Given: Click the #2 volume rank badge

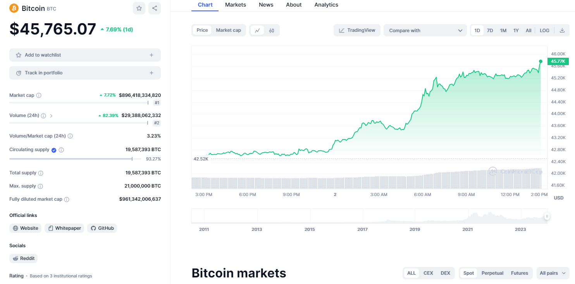Looking at the screenshot, I should tap(157, 123).
